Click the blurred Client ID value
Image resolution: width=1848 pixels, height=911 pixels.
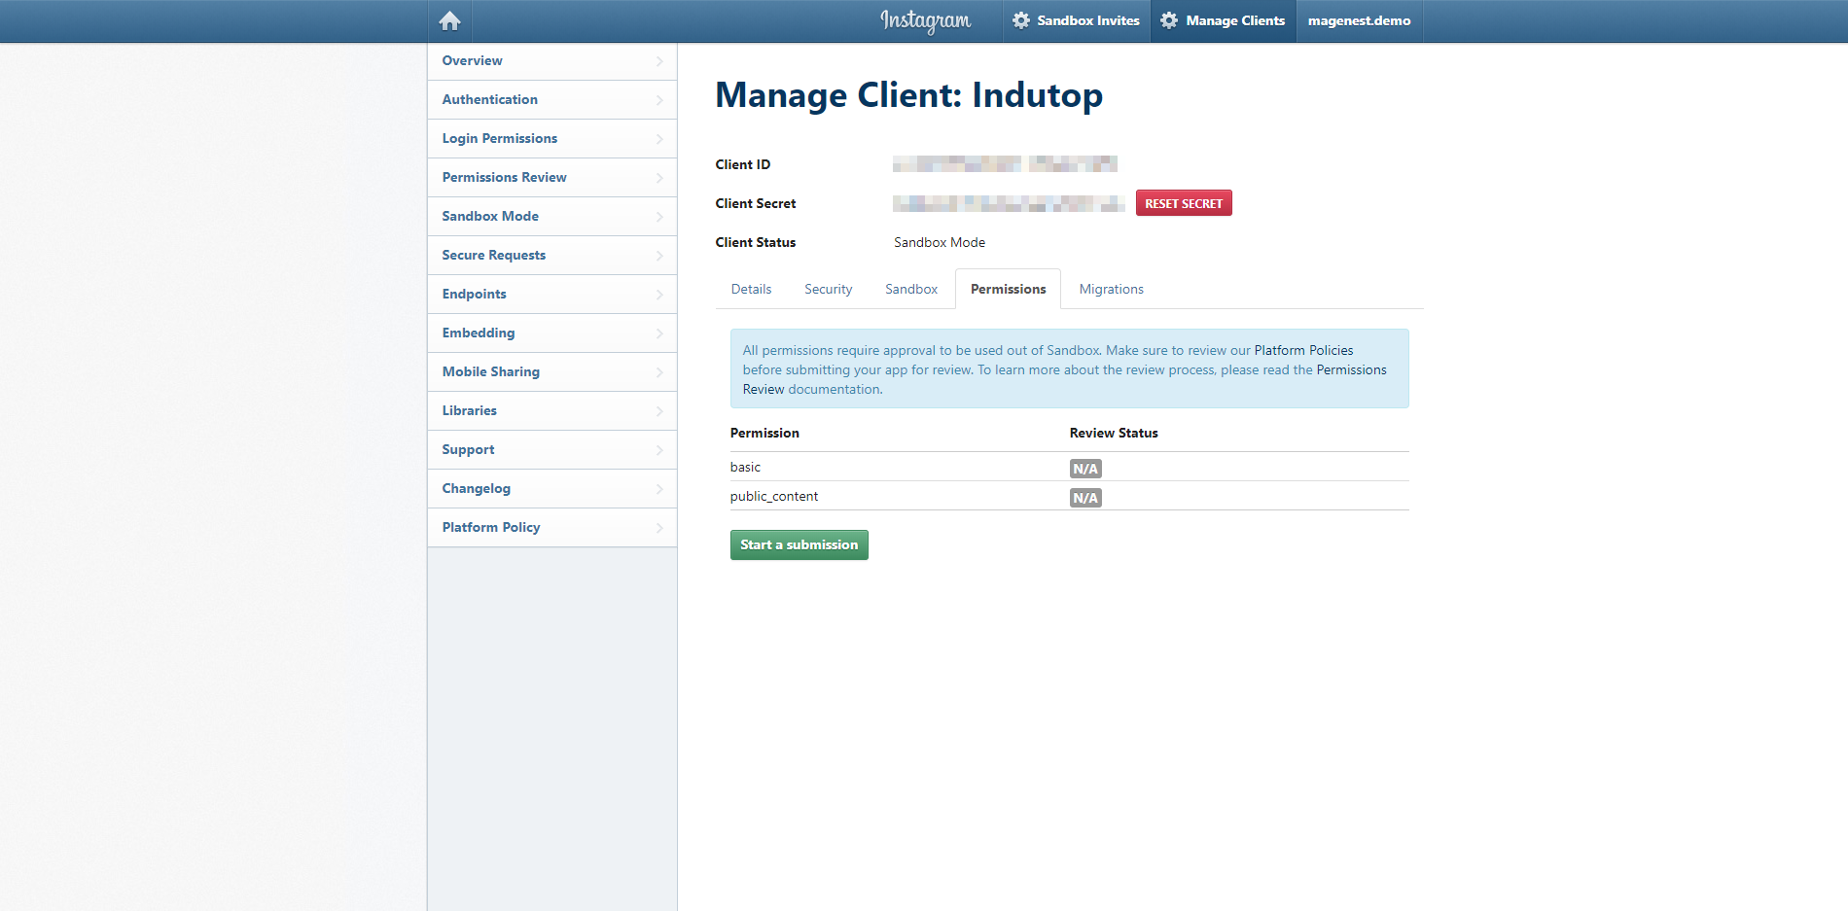[x=1005, y=163]
